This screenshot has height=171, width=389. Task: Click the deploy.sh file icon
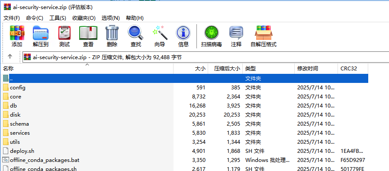click(6, 151)
